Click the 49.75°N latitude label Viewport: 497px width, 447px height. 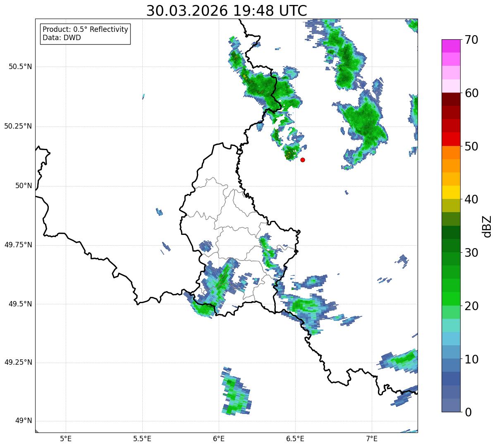coord(18,245)
